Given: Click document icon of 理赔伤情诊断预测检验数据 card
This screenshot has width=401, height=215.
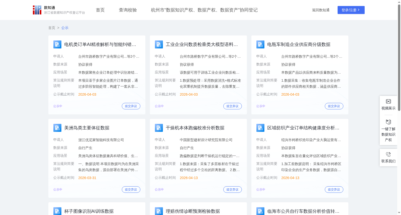Looking at the screenshot, I should [159, 211].
